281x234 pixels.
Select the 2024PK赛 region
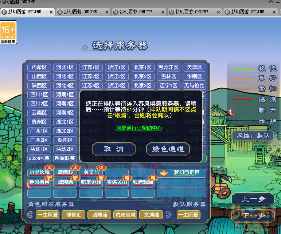point(39,158)
